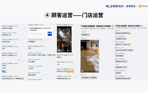The height and width of the screenshot is (93, 148).
Task: Open the street night video thumbnail
Action: 64,39
